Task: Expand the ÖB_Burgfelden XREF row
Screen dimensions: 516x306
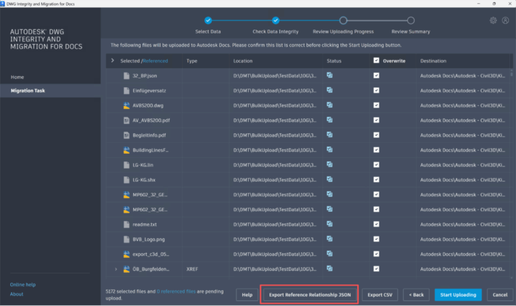Action: 116,269
